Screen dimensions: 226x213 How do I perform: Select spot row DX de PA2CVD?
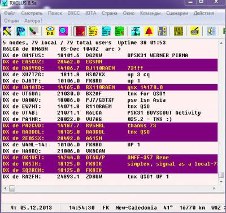click(x=110, y=125)
